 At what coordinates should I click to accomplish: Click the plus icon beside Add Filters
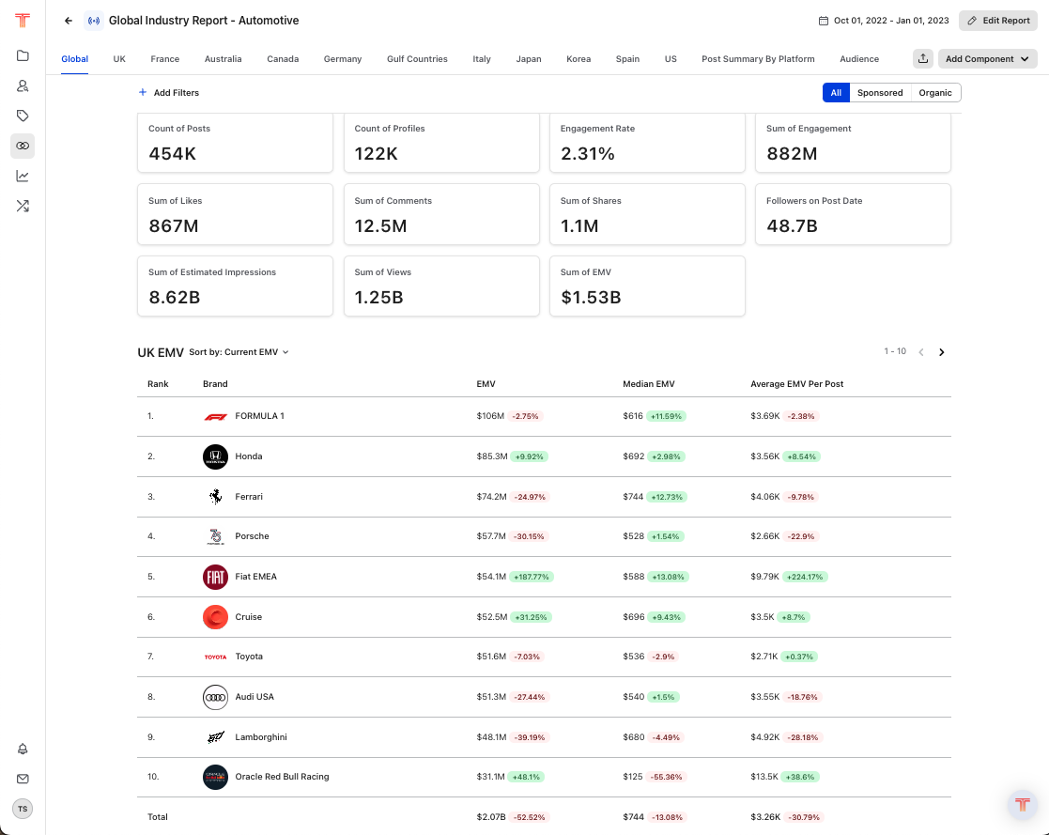143,92
